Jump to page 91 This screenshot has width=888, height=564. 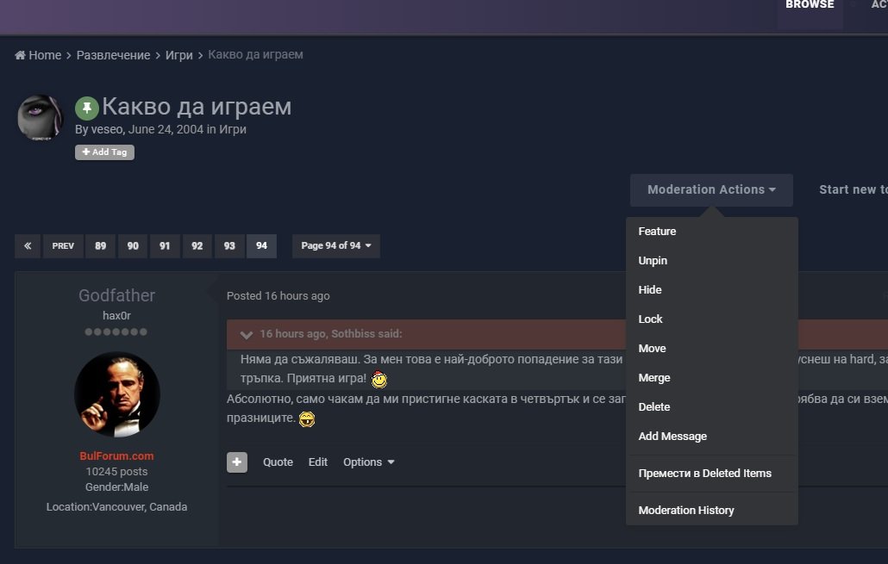click(x=165, y=246)
